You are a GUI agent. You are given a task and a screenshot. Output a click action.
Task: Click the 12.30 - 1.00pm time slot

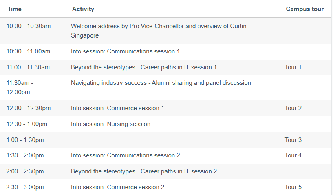(x=27, y=124)
